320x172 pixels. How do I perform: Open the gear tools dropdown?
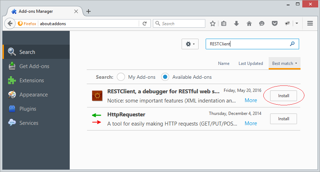tap(190, 44)
